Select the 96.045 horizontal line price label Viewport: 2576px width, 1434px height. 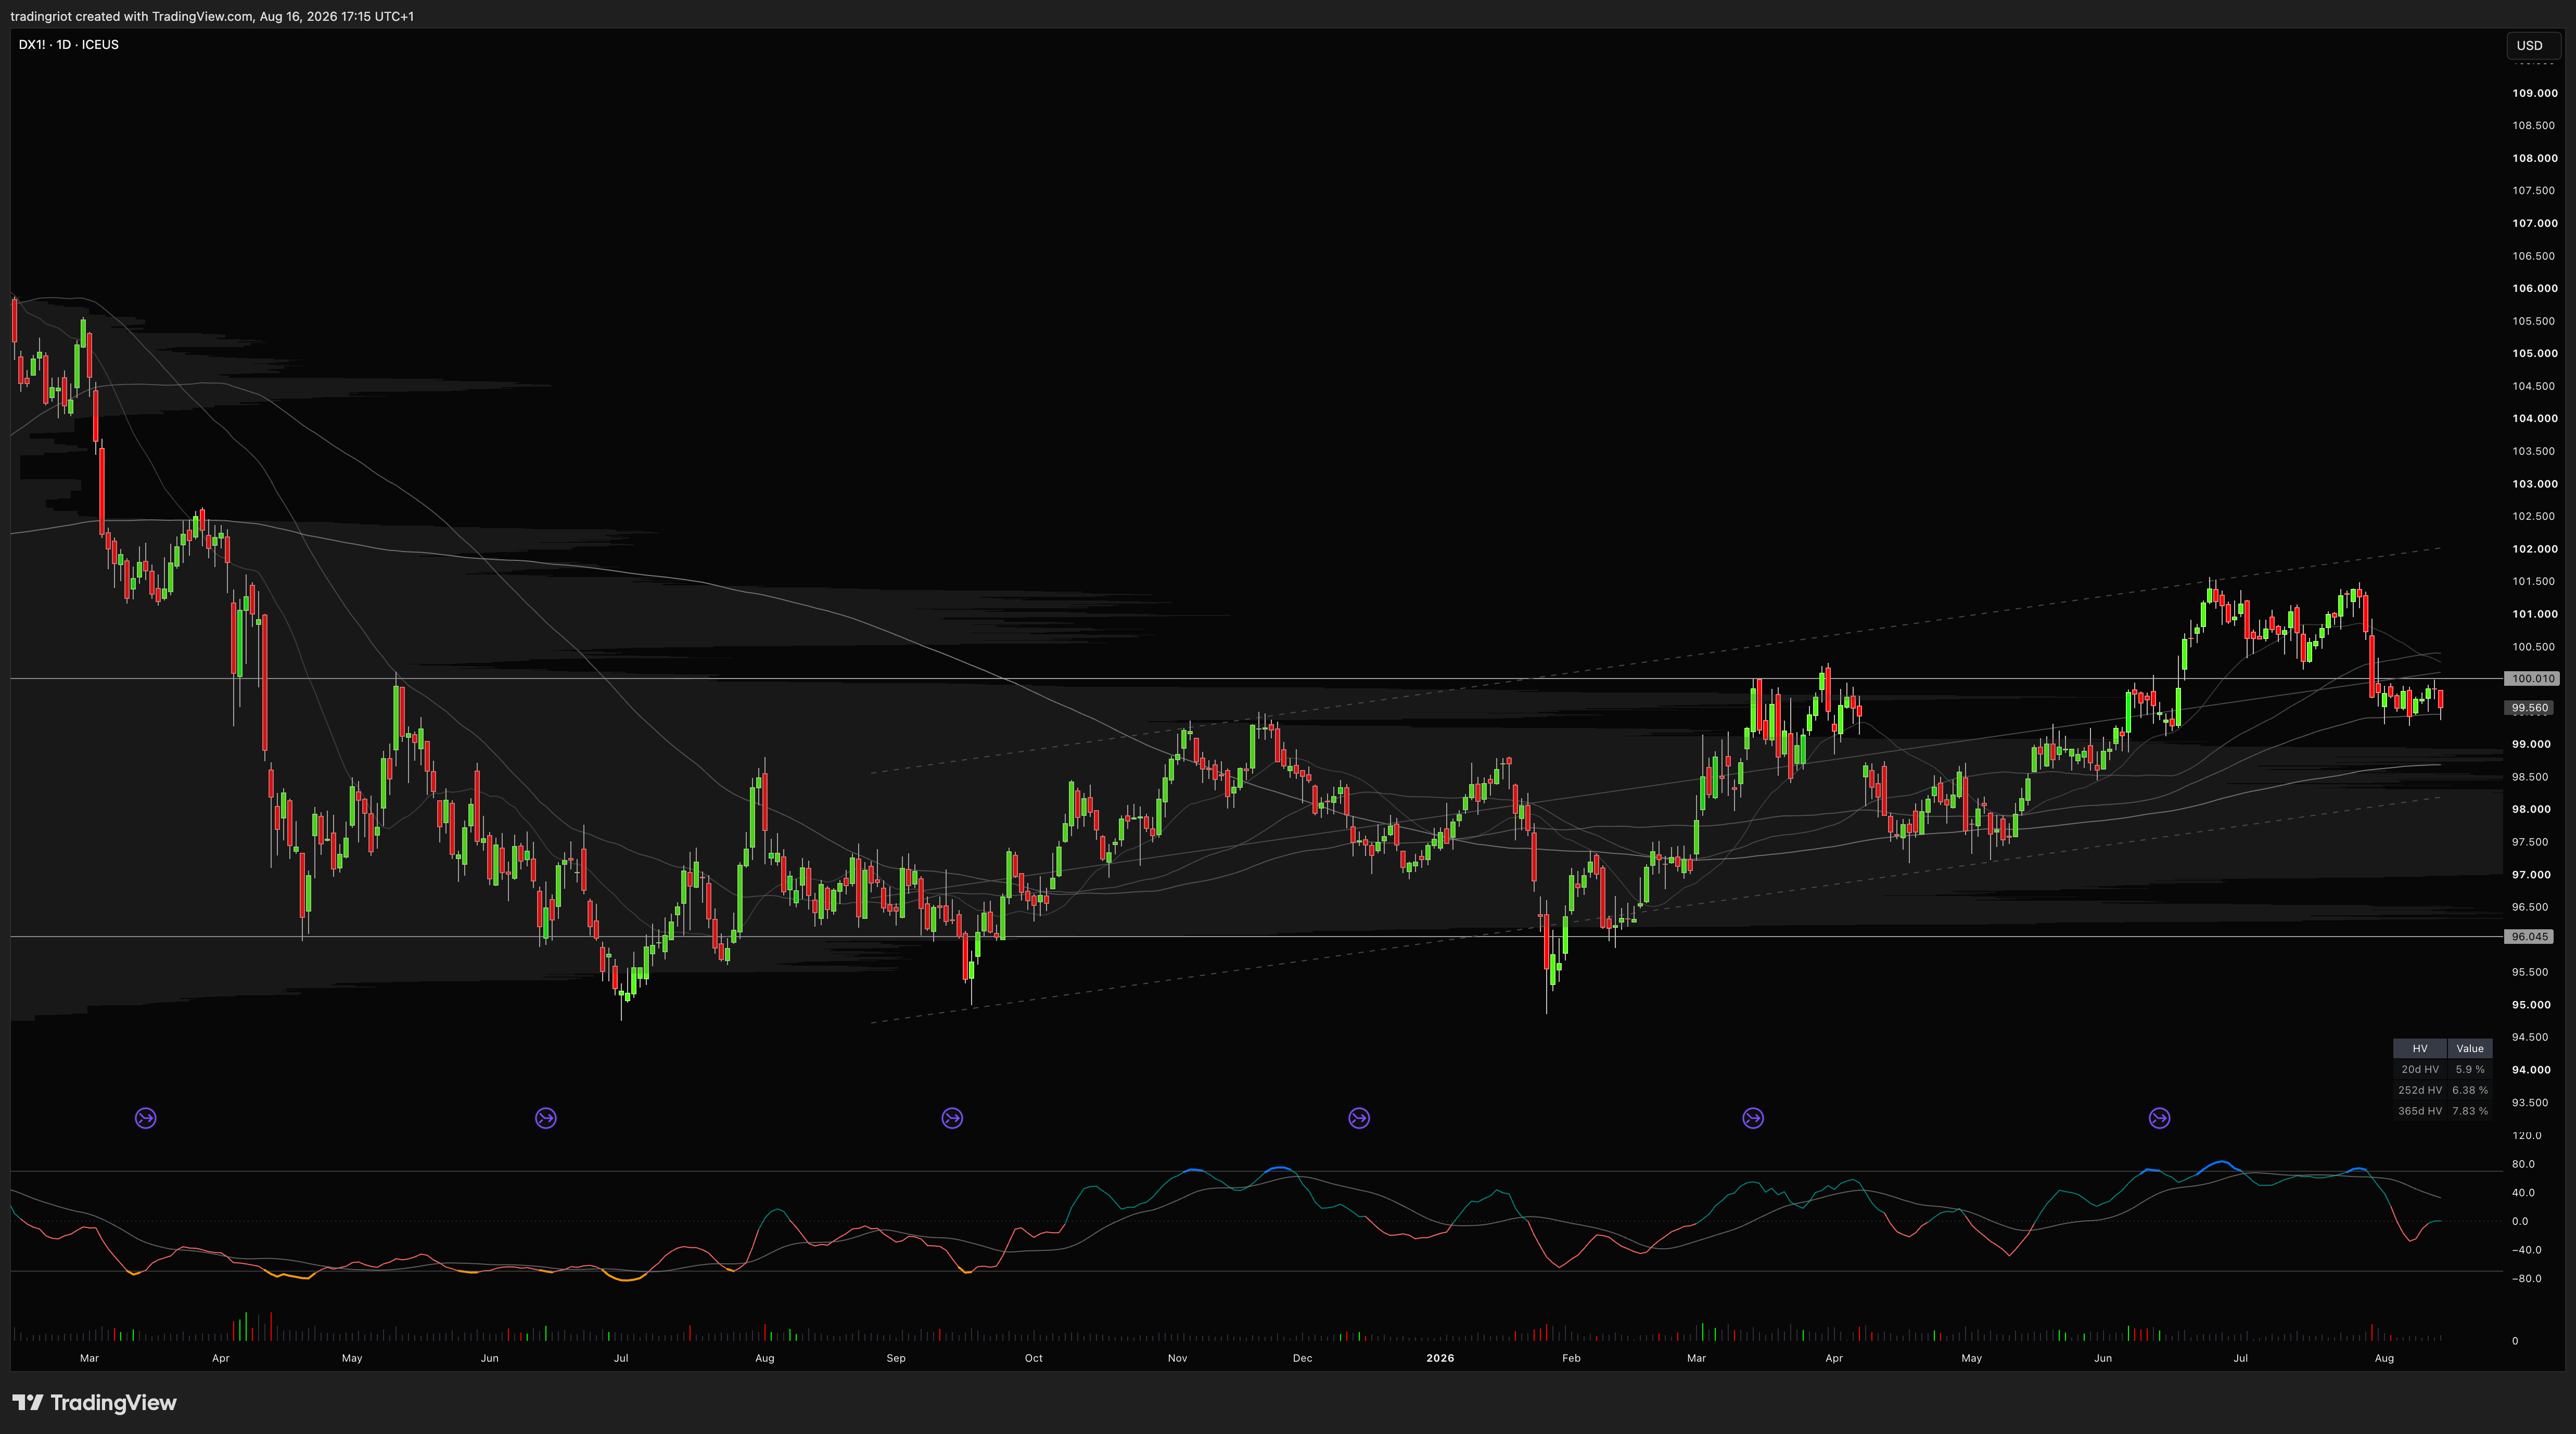tap(2530, 937)
